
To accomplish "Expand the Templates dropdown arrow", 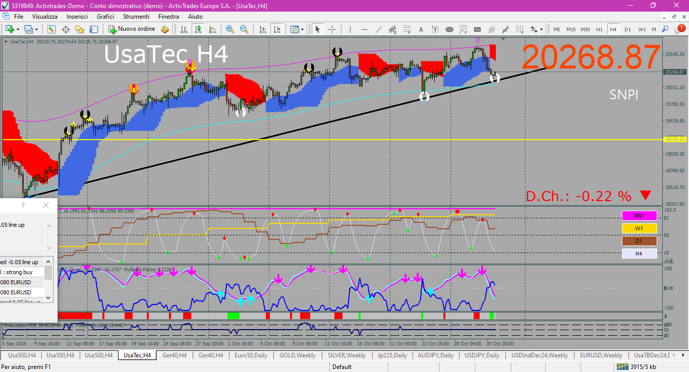I will (302, 29).
